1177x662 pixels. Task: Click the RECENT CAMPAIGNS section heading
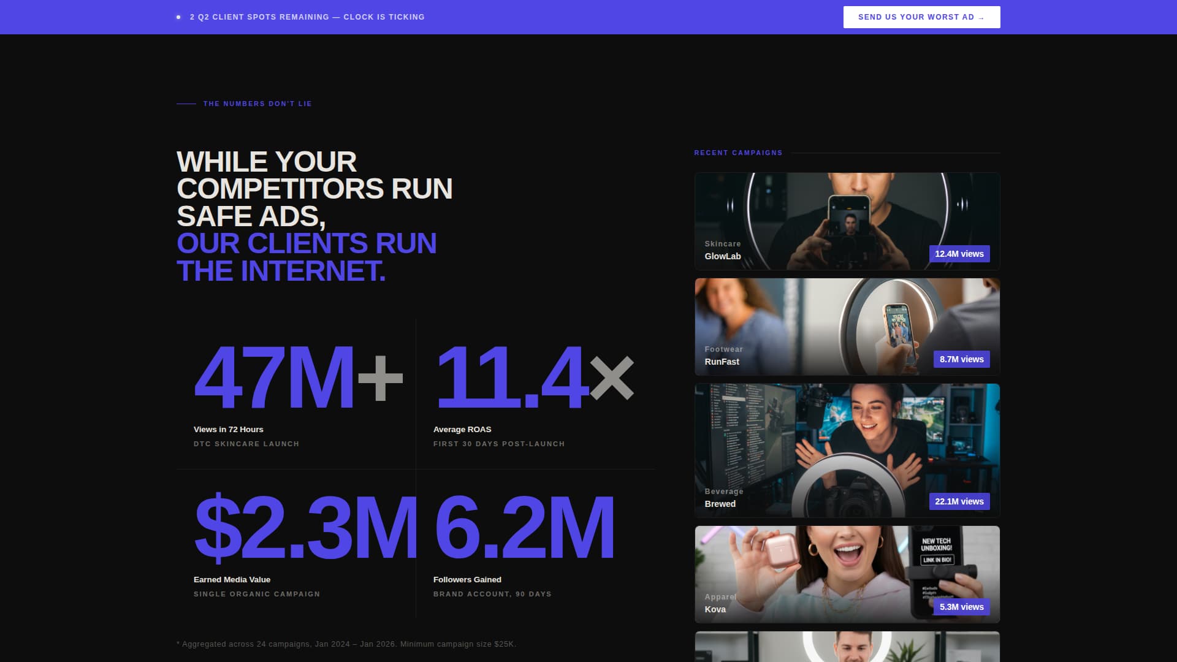tap(737, 152)
